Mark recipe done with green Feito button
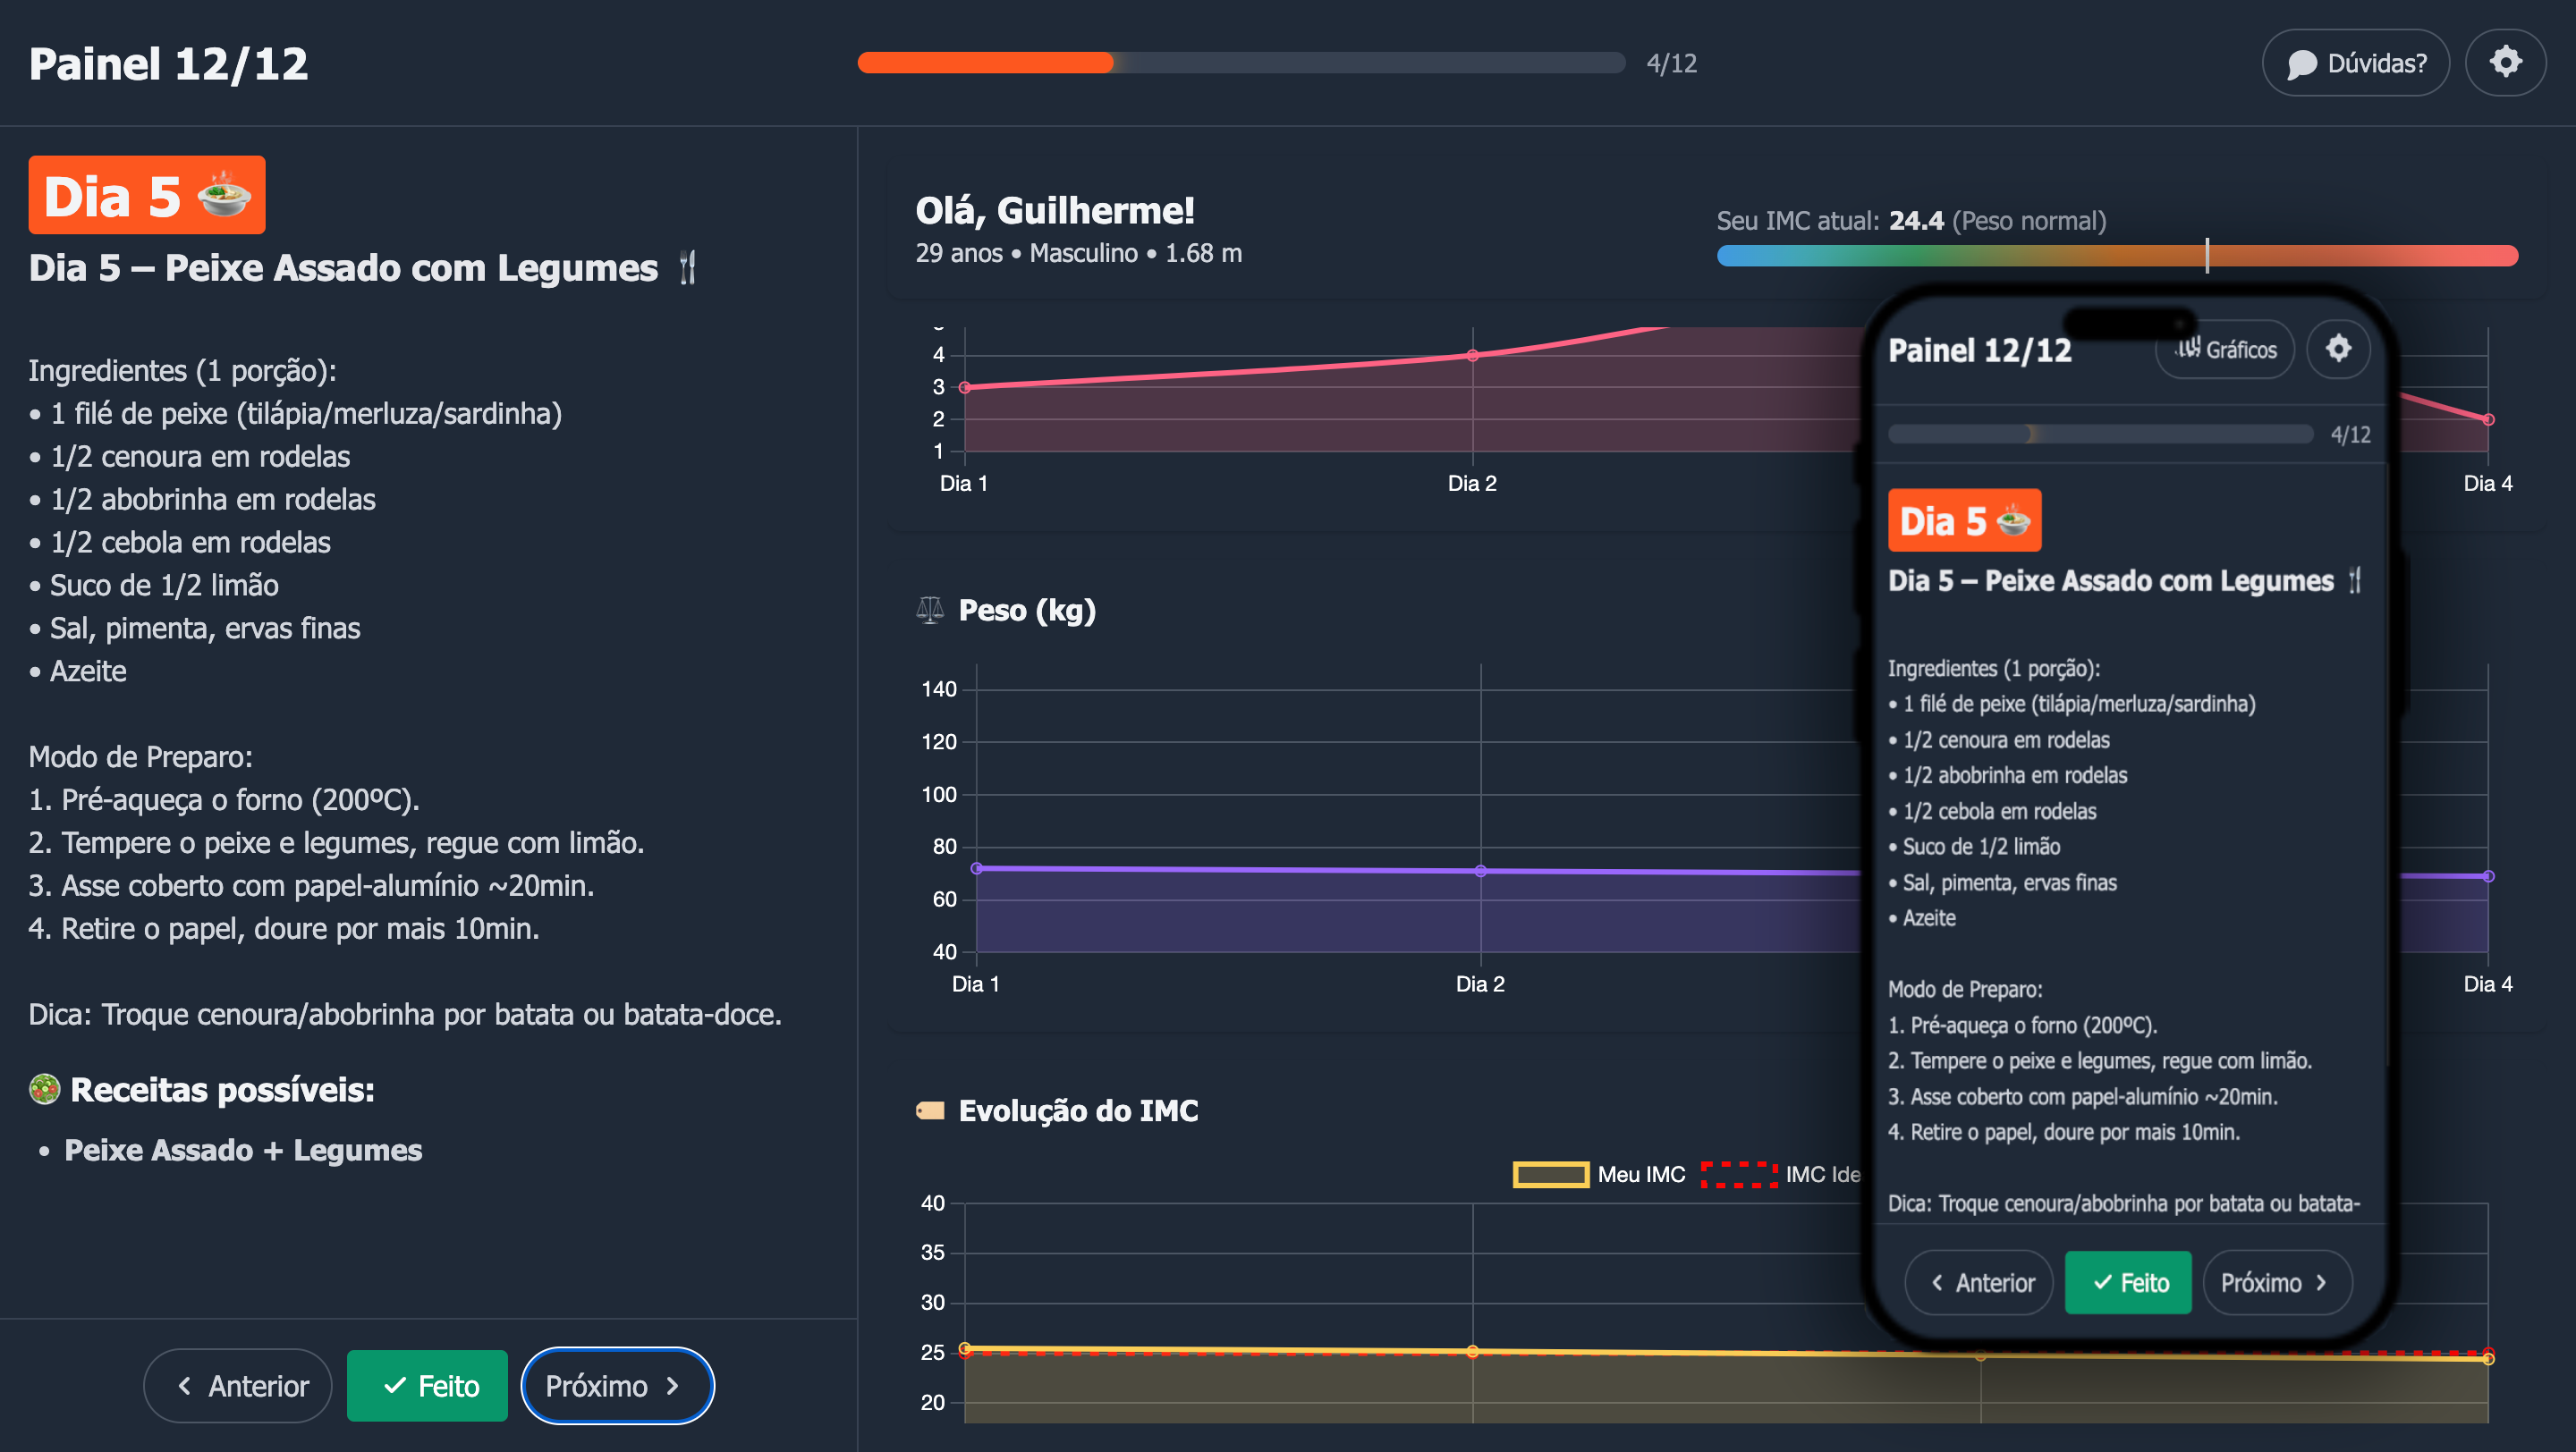Image resolution: width=2576 pixels, height=1452 pixels. coord(427,1385)
